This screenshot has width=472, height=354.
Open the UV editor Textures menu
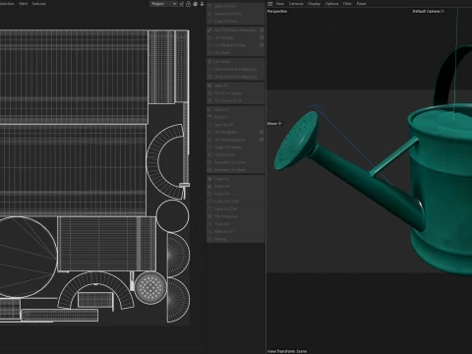(39, 4)
